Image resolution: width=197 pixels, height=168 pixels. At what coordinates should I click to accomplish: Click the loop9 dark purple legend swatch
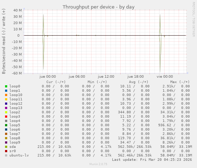pos(6,142)
